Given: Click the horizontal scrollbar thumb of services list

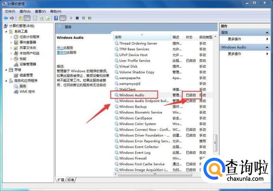Looking at the screenshot, I should click(155, 174).
